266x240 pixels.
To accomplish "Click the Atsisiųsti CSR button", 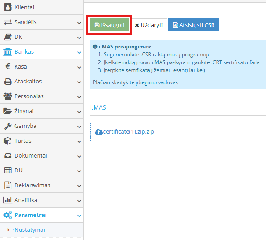I will click(194, 25).
